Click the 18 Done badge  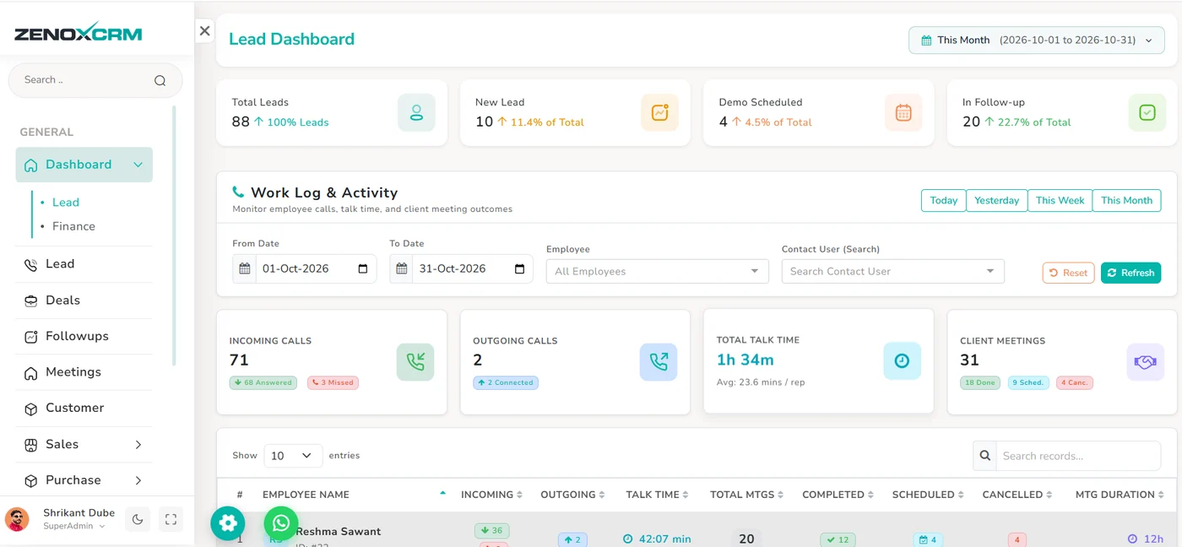[x=980, y=382]
